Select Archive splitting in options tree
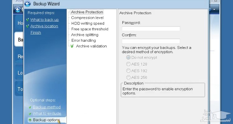The height and width of the screenshot is (124, 233). [85, 35]
